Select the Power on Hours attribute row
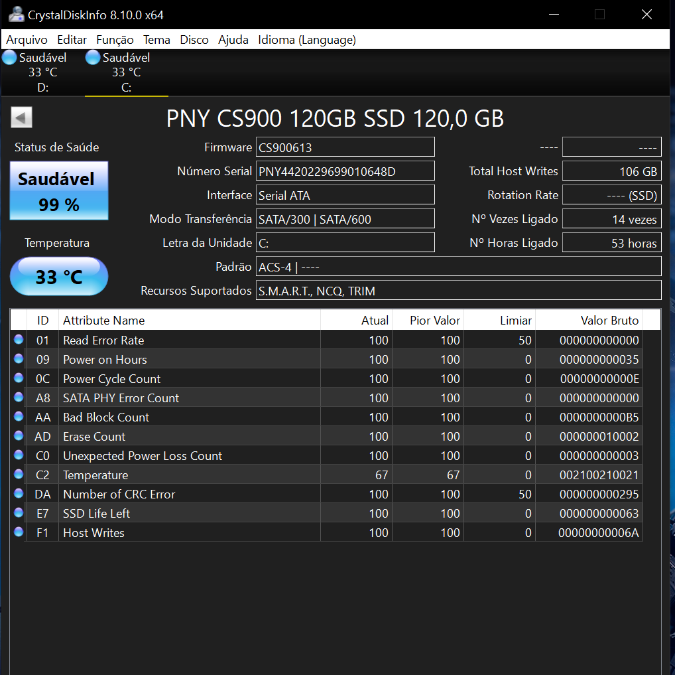 (x=327, y=359)
